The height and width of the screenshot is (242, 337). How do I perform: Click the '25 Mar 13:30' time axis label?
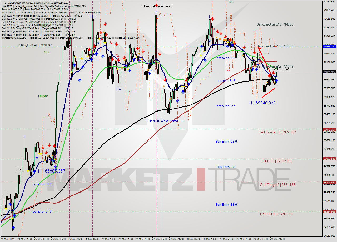pos(58,239)
